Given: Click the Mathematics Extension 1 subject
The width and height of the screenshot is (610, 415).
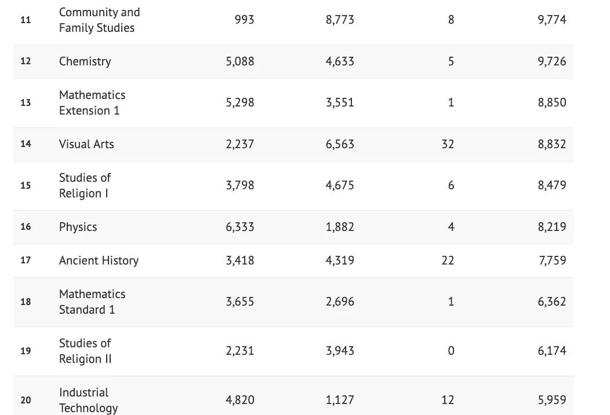Looking at the screenshot, I should tap(92, 102).
